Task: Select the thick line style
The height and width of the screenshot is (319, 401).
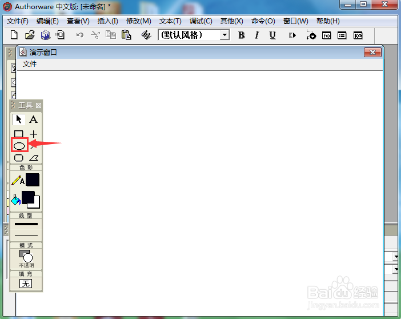Action: click(26, 224)
